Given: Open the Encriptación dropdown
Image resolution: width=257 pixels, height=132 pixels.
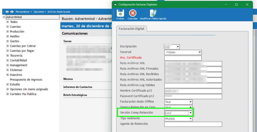Looking at the screenshot, I should click(x=178, y=47).
